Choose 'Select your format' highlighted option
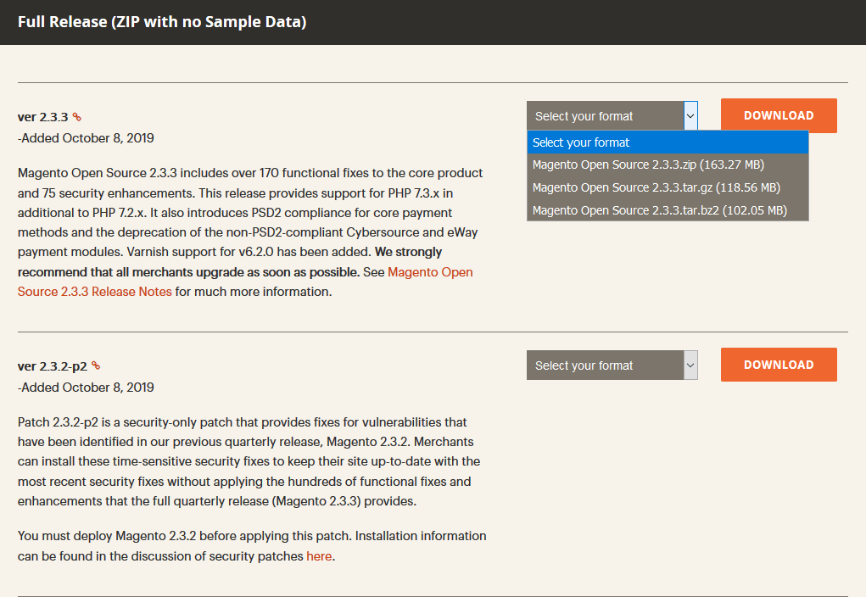866x597 pixels. pos(668,142)
